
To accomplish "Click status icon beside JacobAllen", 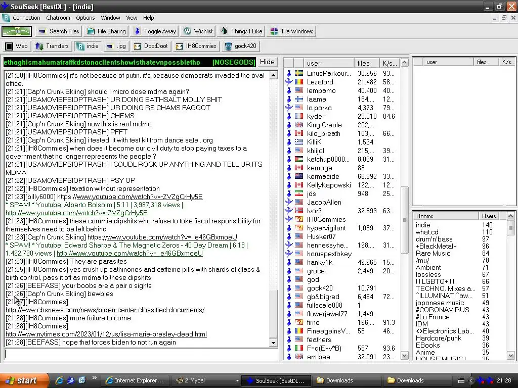I will (289, 202).
